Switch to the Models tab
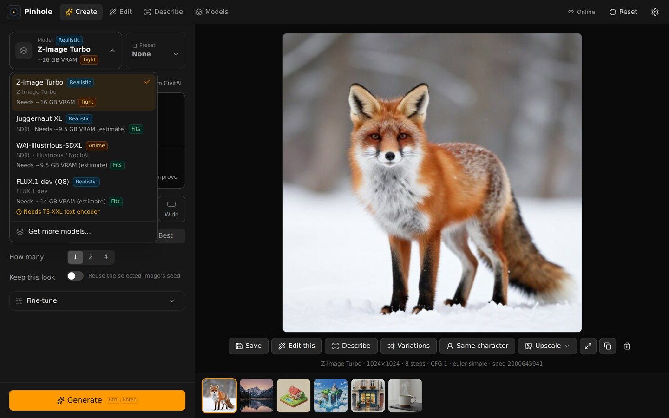Viewport: 669px width, 418px height. [x=211, y=12]
